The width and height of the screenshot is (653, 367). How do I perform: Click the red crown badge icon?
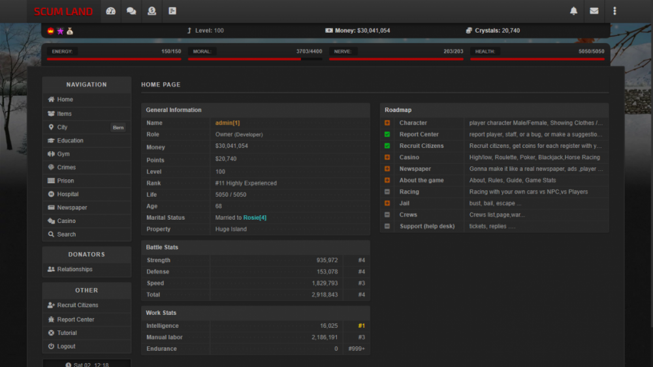(x=51, y=31)
